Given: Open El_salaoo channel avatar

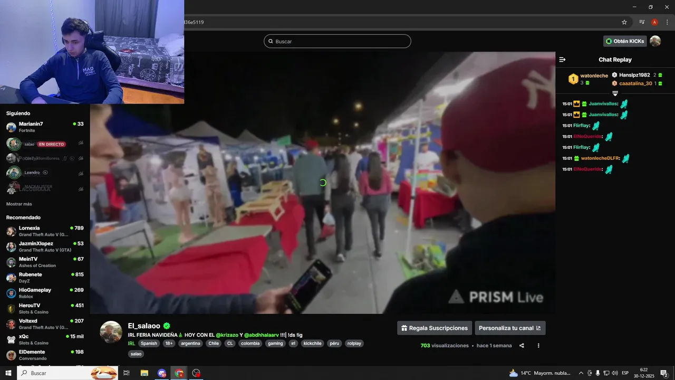Looking at the screenshot, I should (x=111, y=332).
